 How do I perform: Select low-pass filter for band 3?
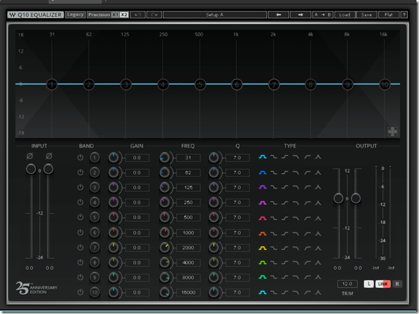tap(296, 187)
